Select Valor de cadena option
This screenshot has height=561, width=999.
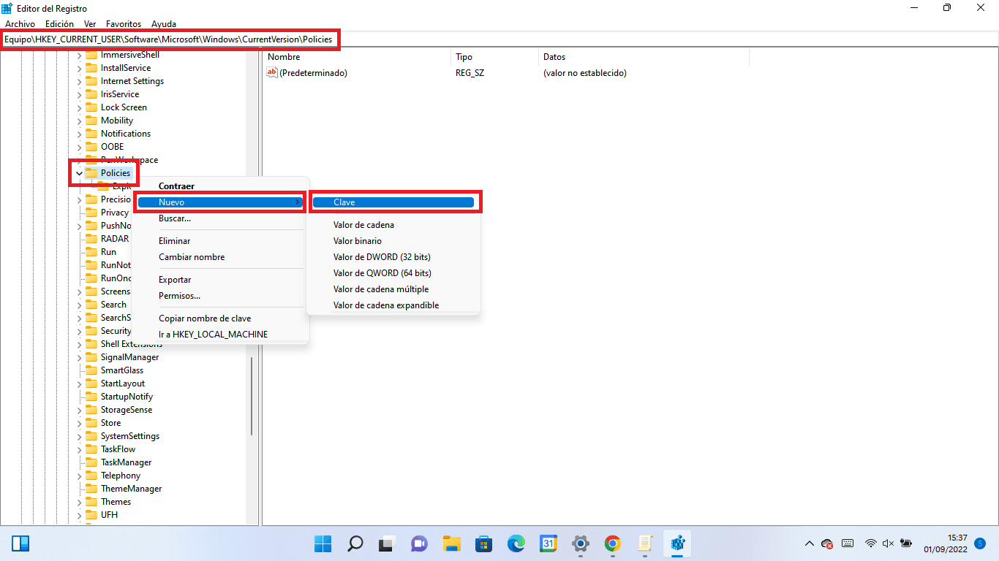[363, 225]
